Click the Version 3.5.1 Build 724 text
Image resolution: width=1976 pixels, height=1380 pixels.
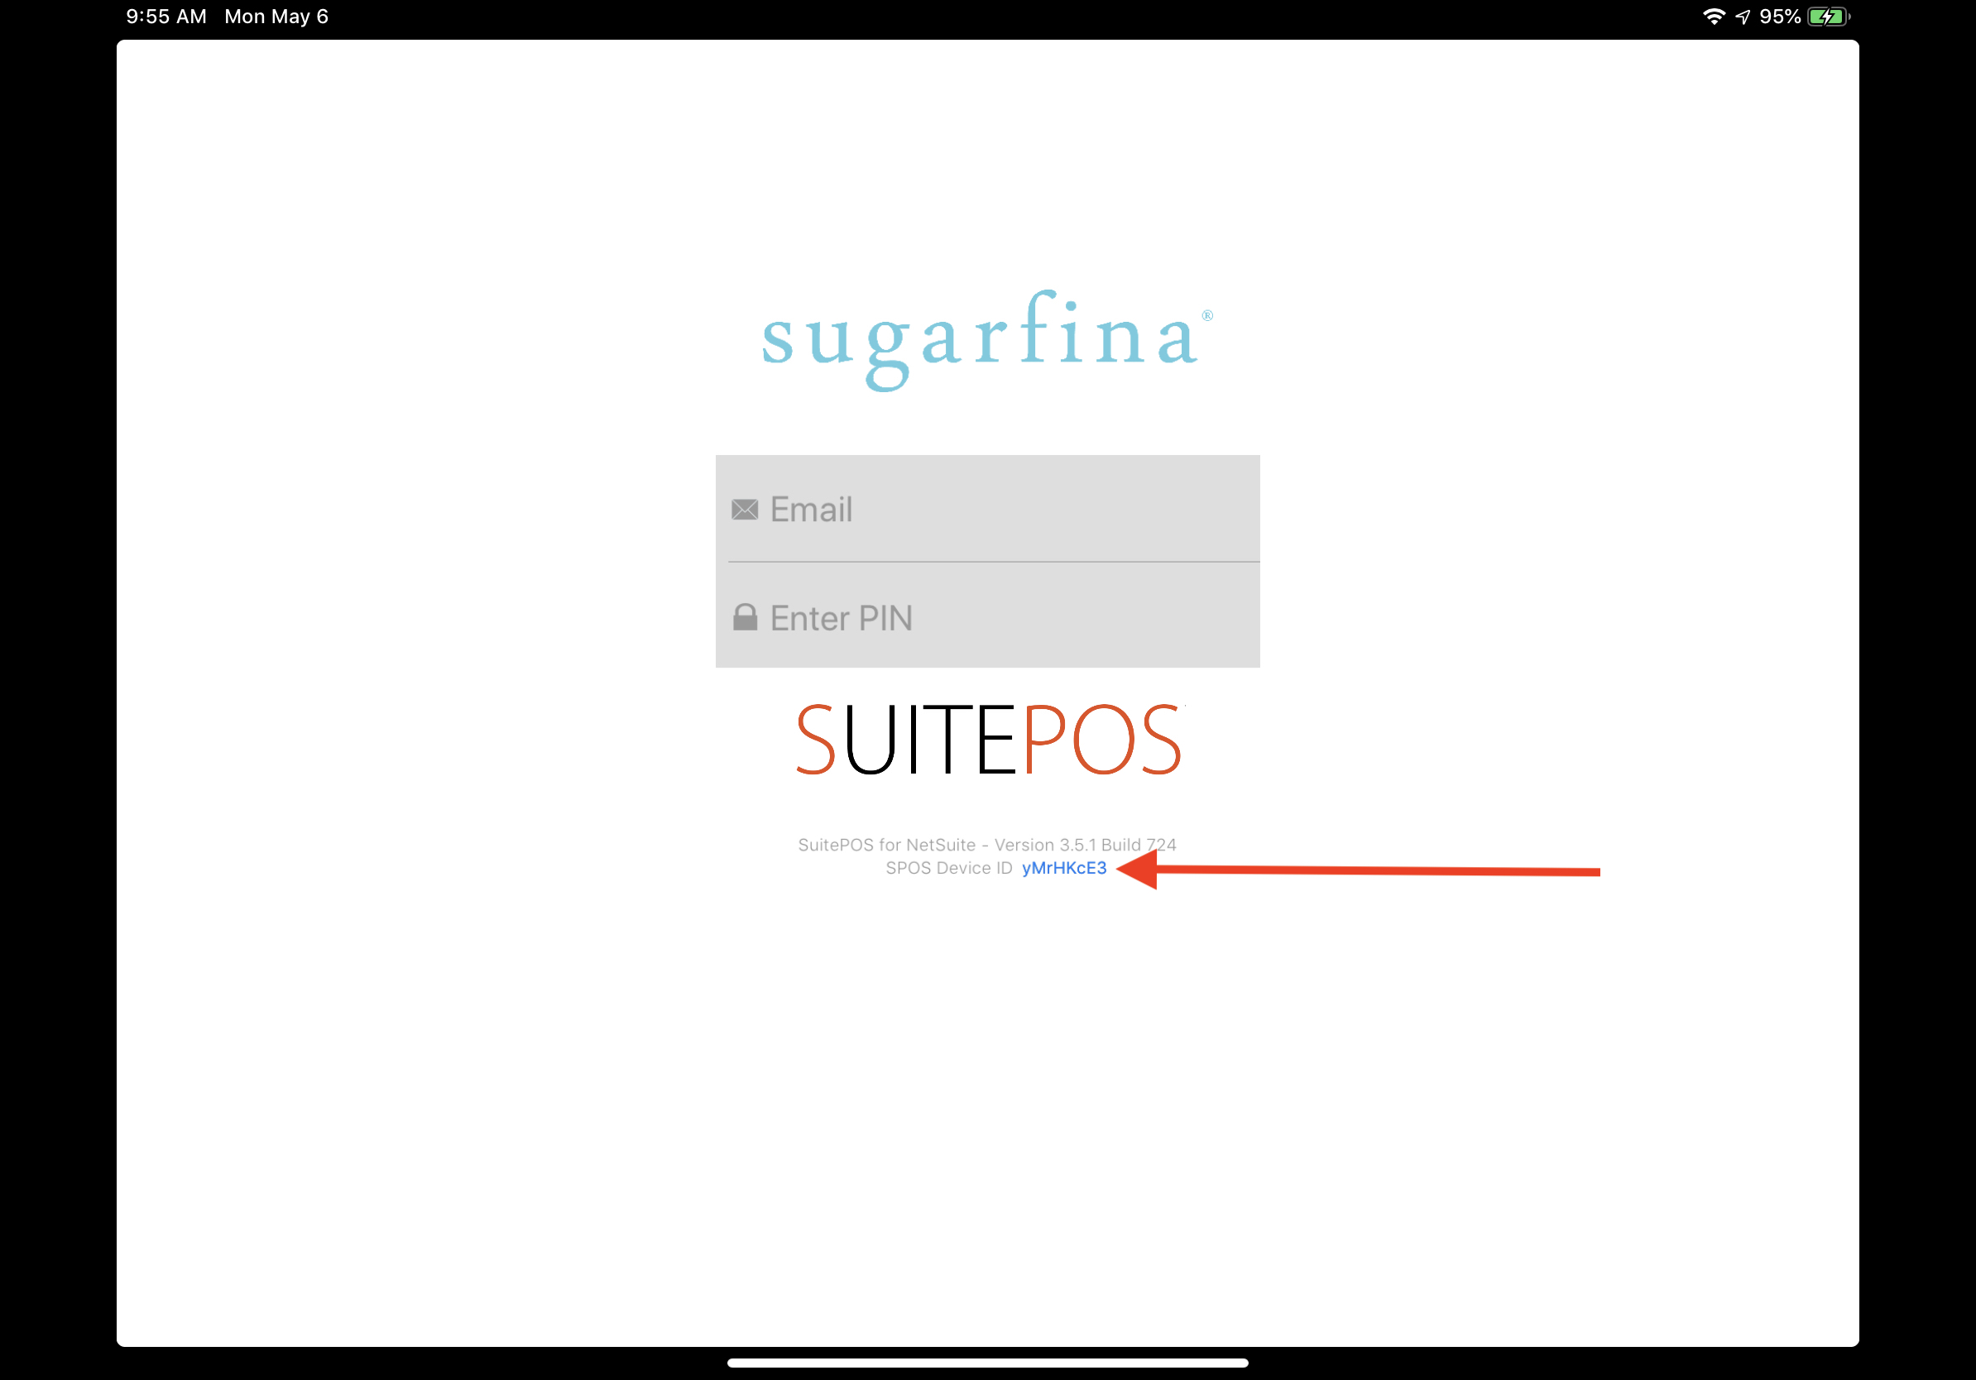click(1084, 845)
